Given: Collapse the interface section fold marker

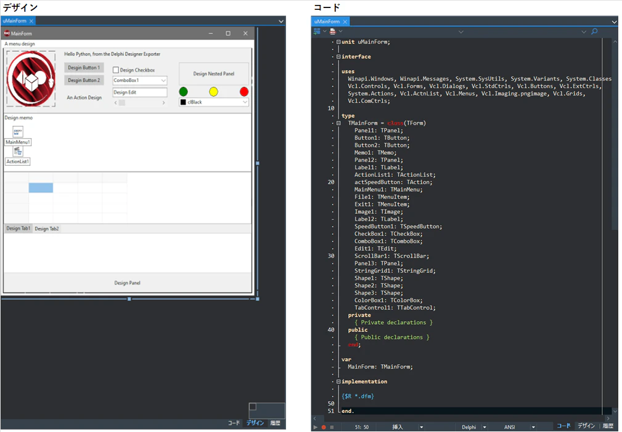Looking at the screenshot, I should click(338, 56).
